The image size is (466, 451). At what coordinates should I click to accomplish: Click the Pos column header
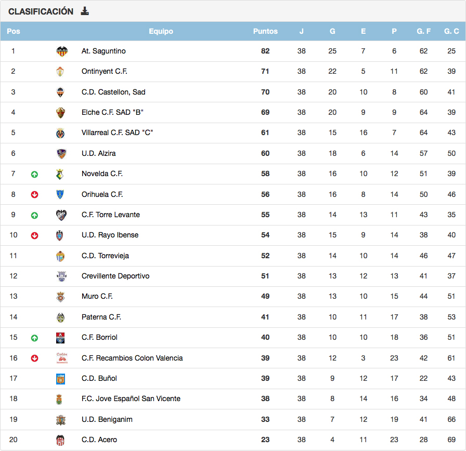pyautogui.click(x=14, y=31)
